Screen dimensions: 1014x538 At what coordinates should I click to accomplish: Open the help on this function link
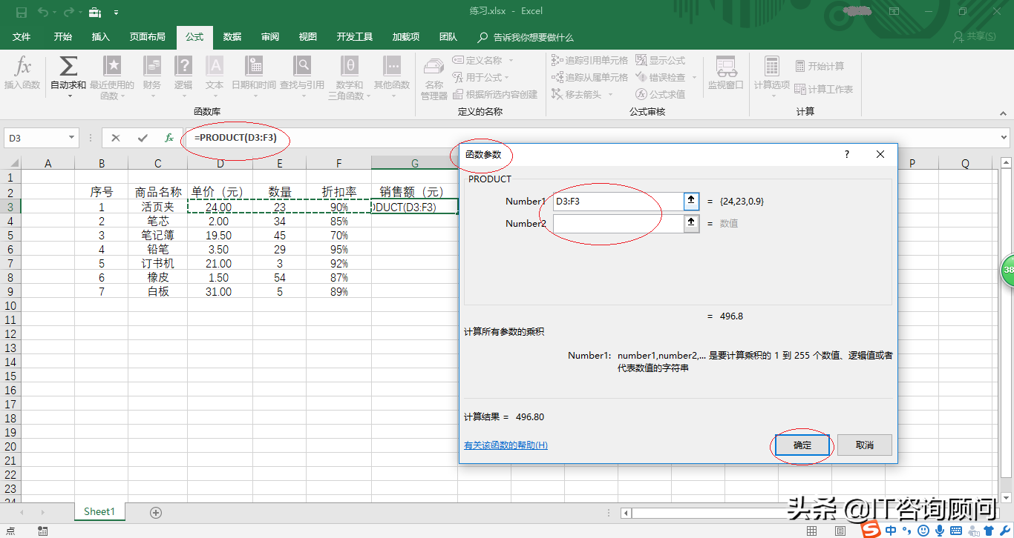tap(506, 445)
